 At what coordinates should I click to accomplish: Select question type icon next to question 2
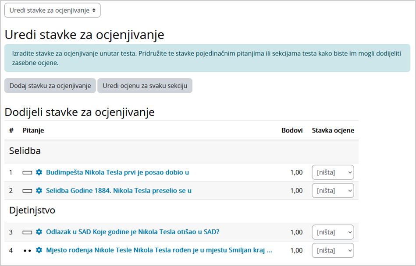coord(26,190)
